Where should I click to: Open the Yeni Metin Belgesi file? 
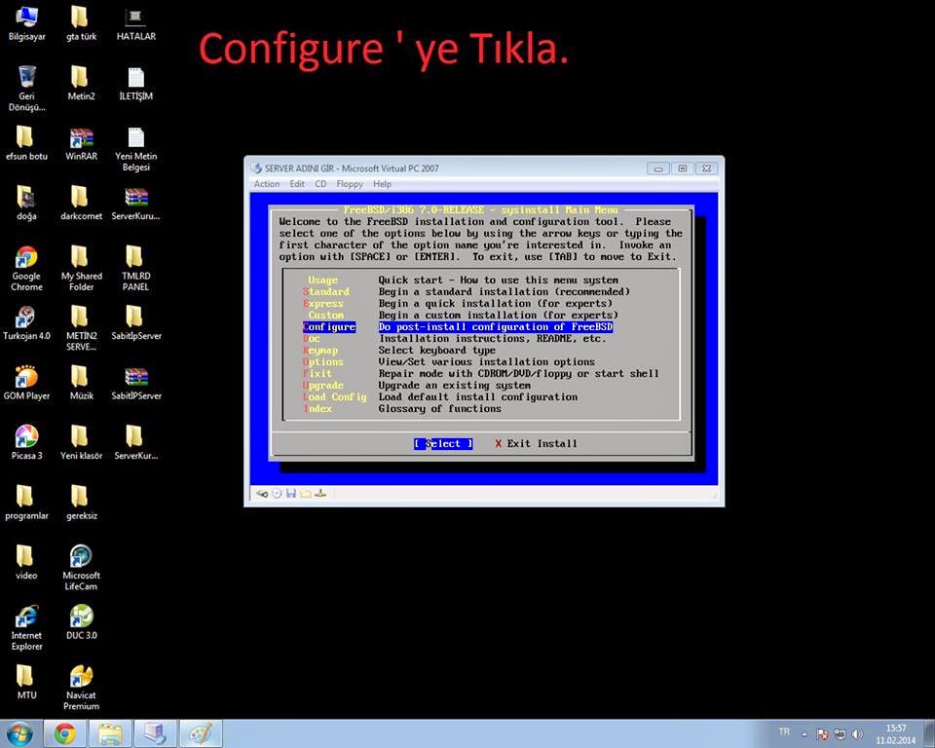coord(136,149)
